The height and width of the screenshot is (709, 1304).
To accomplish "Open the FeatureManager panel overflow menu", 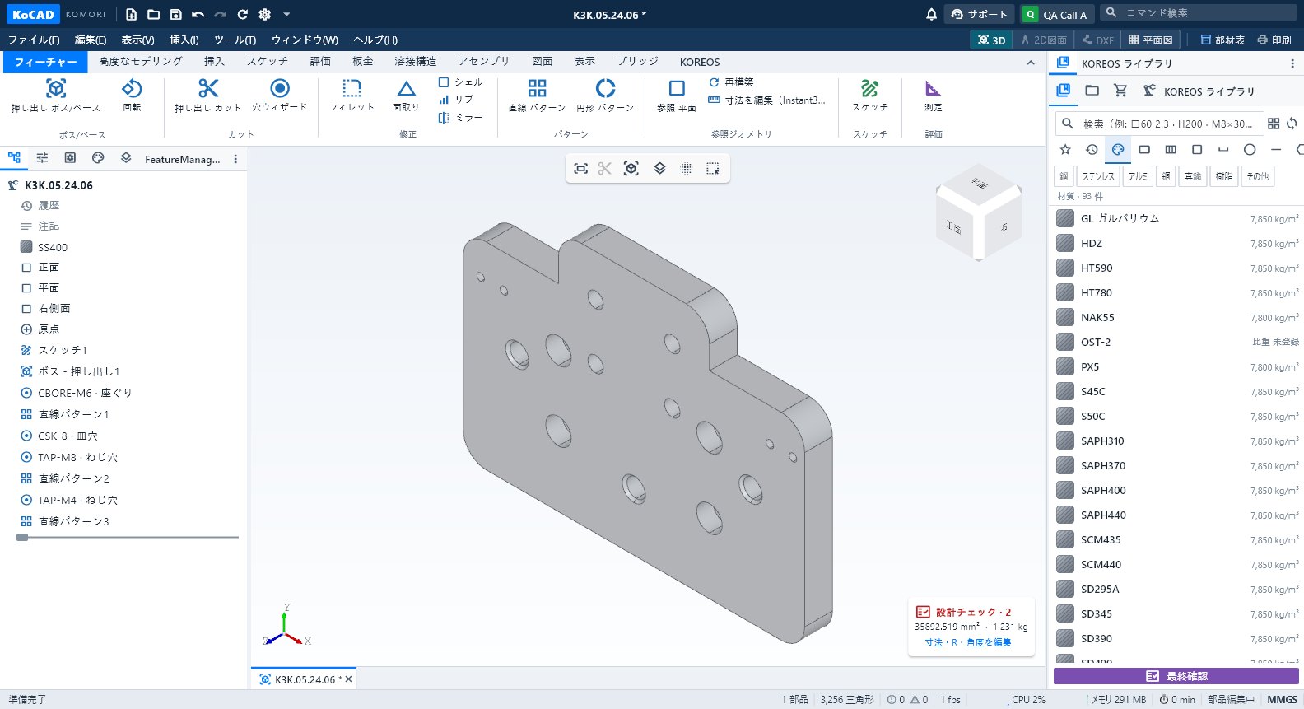I will coord(235,159).
